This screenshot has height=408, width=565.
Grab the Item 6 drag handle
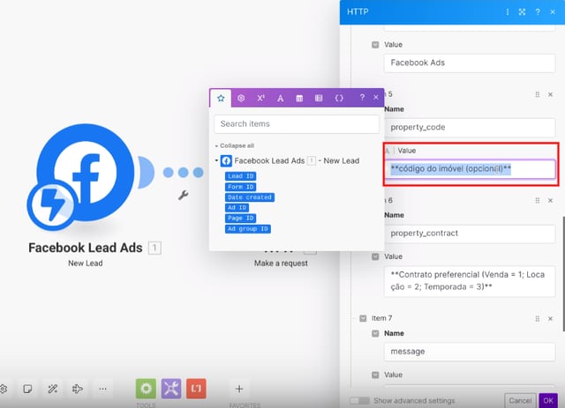(538, 200)
